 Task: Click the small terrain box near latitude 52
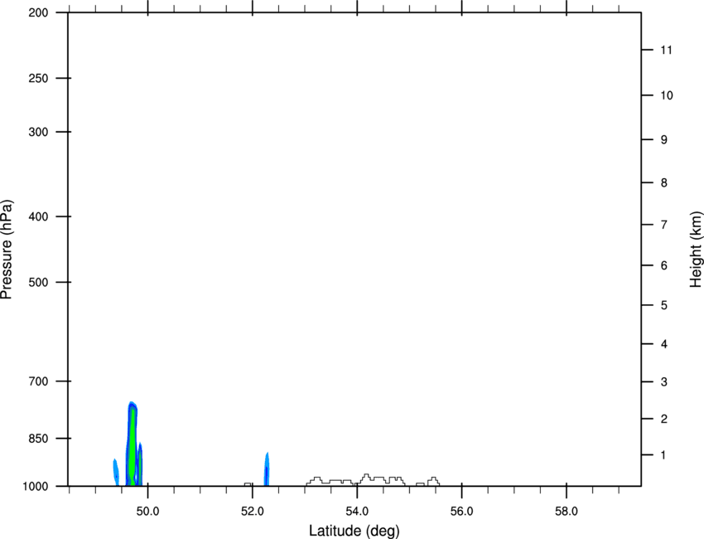248,484
